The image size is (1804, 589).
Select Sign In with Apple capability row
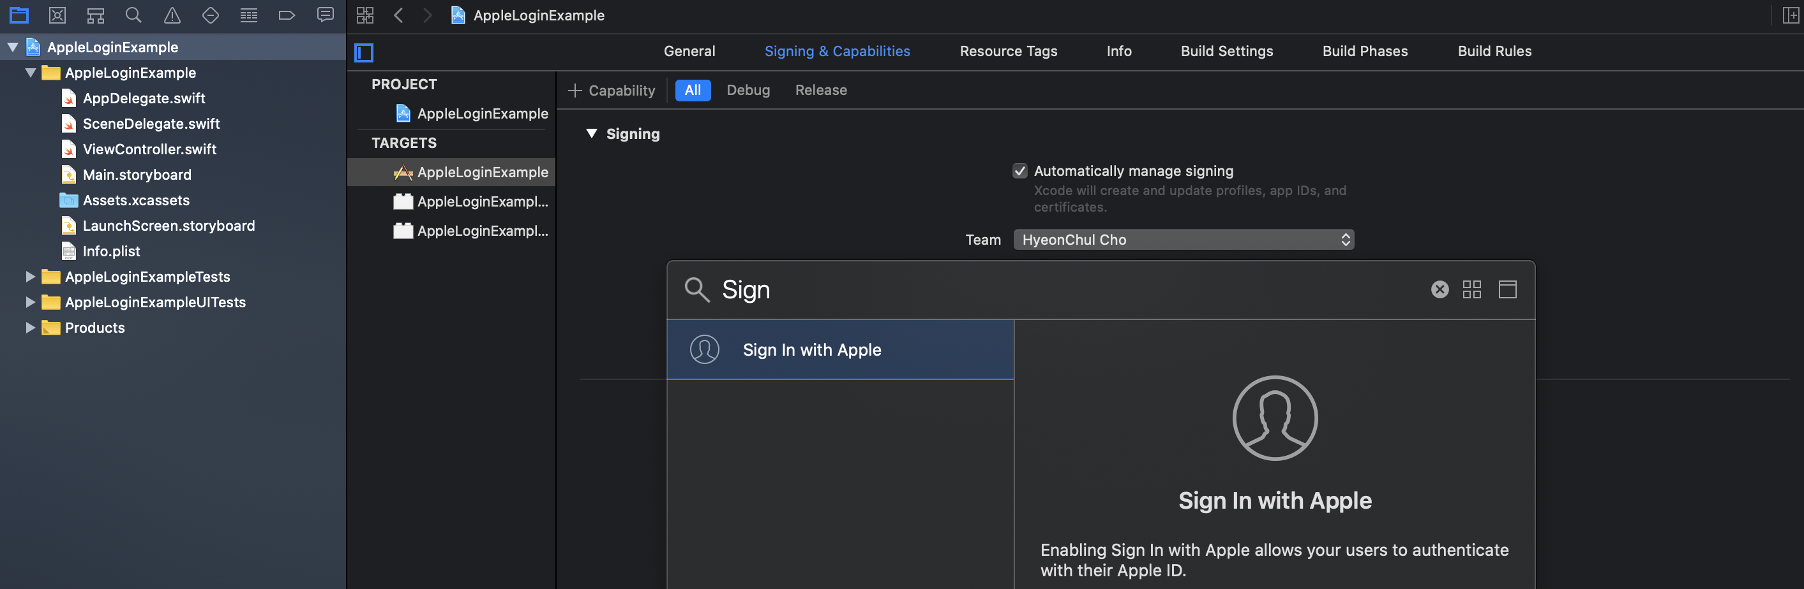tap(839, 350)
